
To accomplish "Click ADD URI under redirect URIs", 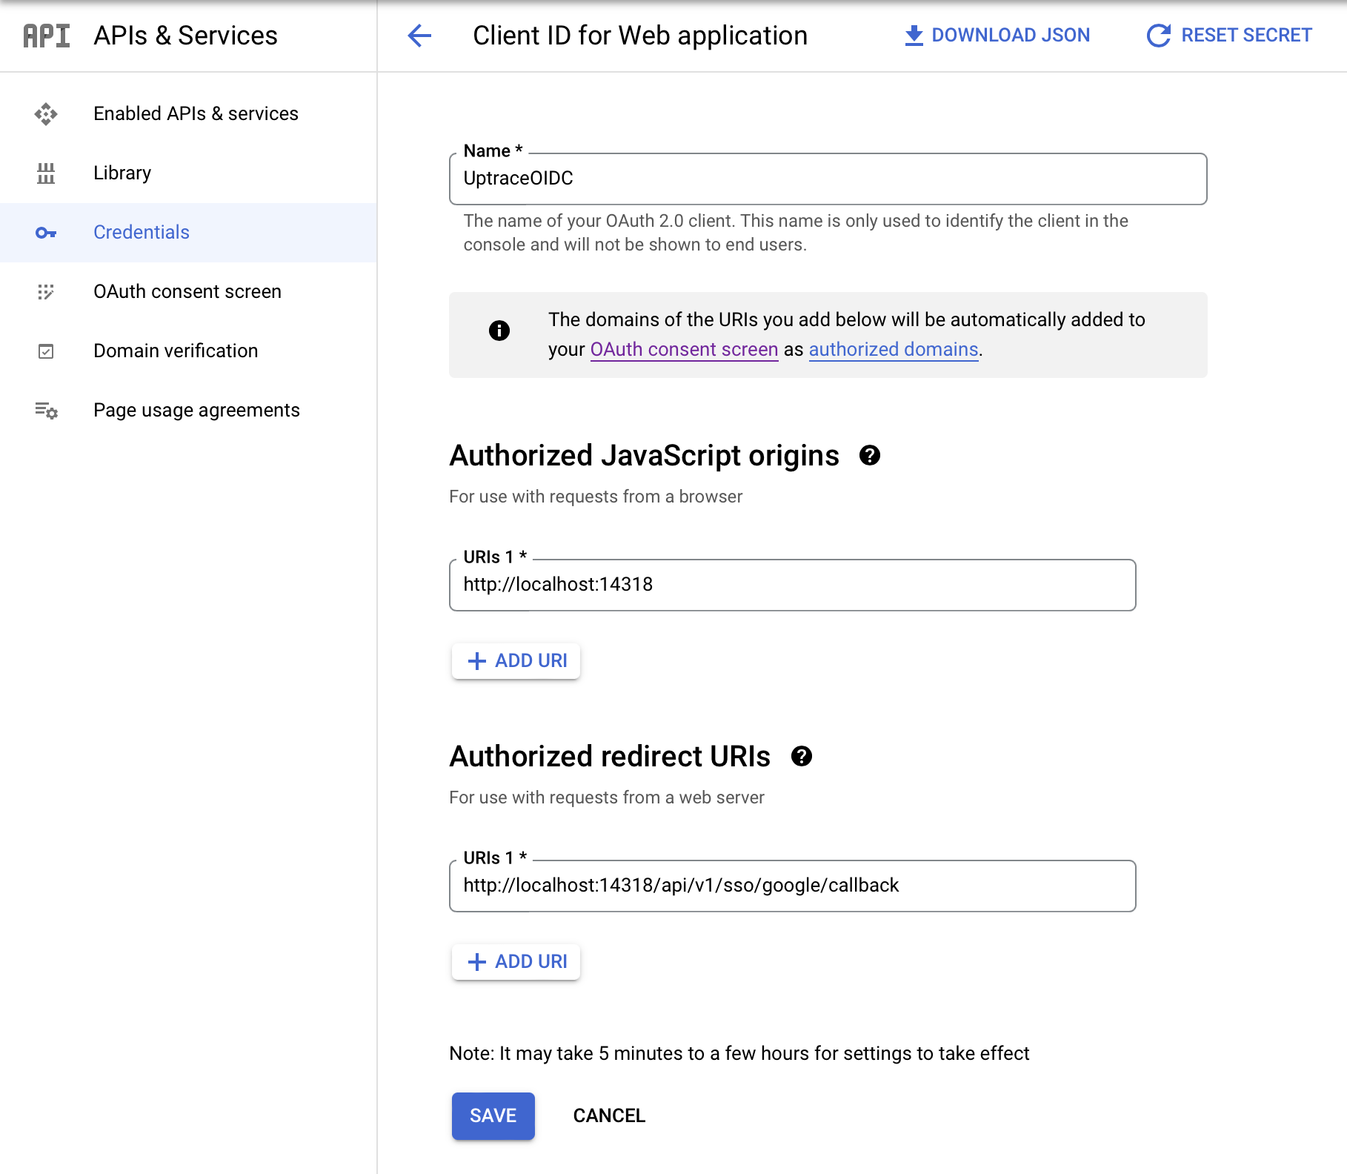I will point(516,961).
